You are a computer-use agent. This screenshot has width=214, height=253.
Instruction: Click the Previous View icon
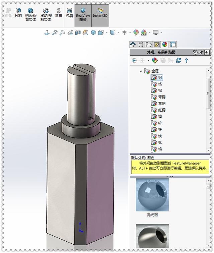(x=70, y=33)
